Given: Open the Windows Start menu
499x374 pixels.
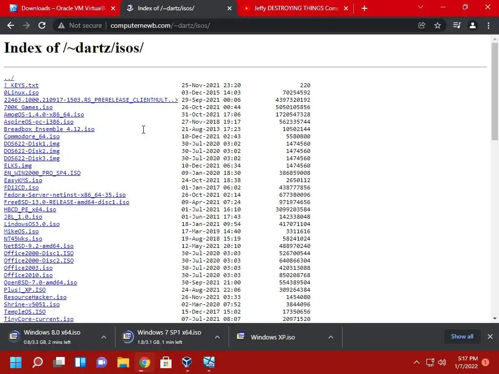Looking at the screenshot, I should [x=16, y=362].
